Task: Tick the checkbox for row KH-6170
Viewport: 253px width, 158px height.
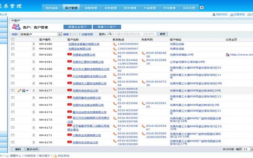Action: pyautogui.click(x=13, y=142)
